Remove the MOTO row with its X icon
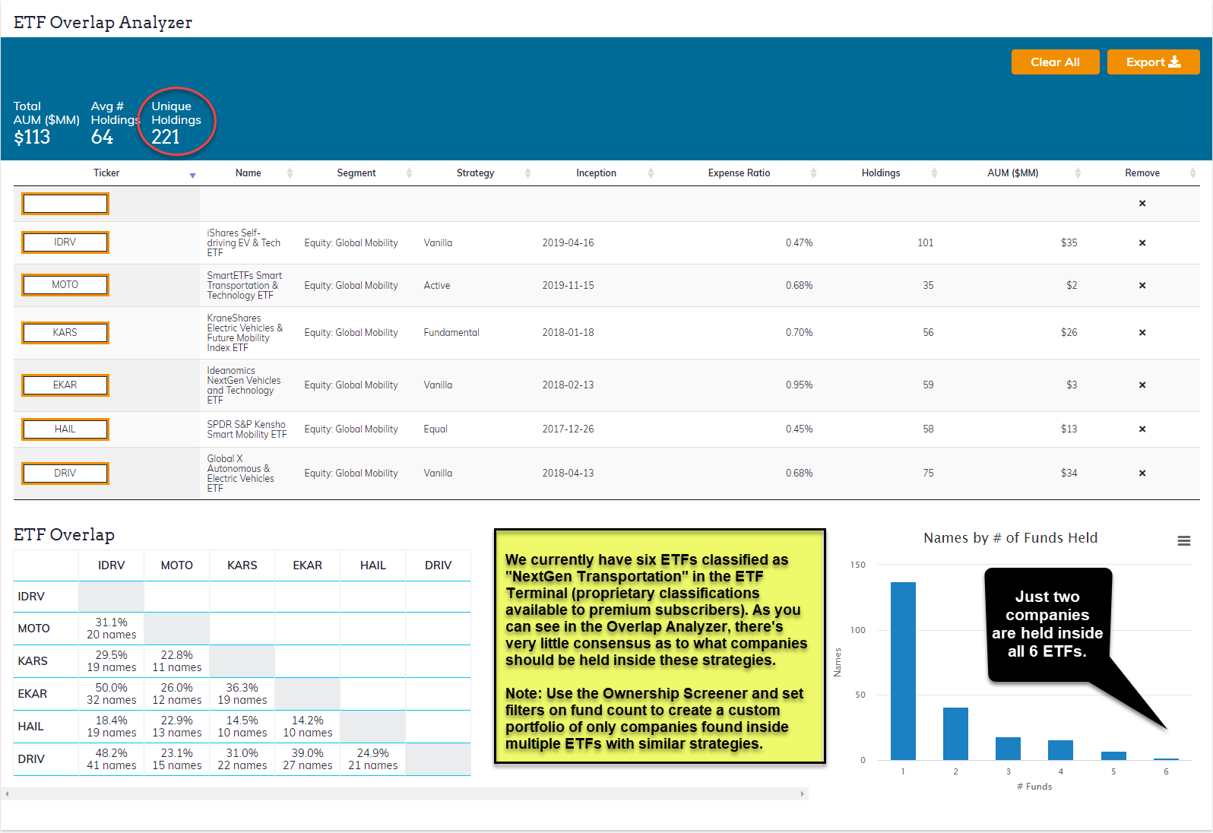The image size is (1213, 833). 1142,286
